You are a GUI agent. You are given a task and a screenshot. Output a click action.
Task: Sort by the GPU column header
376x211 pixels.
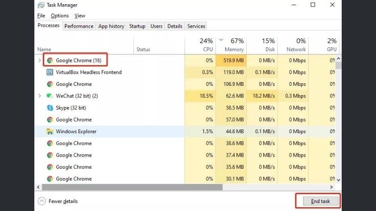click(x=324, y=45)
